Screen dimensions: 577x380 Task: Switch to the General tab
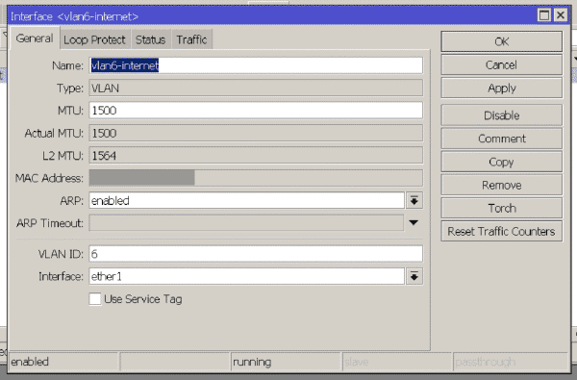click(35, 38)
